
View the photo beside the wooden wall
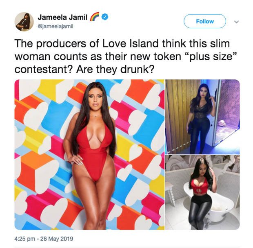202,117
